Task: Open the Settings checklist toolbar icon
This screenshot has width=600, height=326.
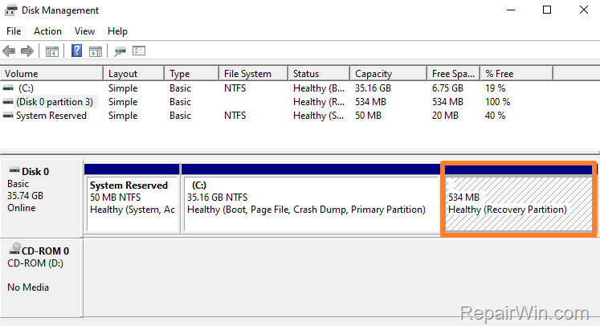Action: pyautogui.click(x=139, y=51)
